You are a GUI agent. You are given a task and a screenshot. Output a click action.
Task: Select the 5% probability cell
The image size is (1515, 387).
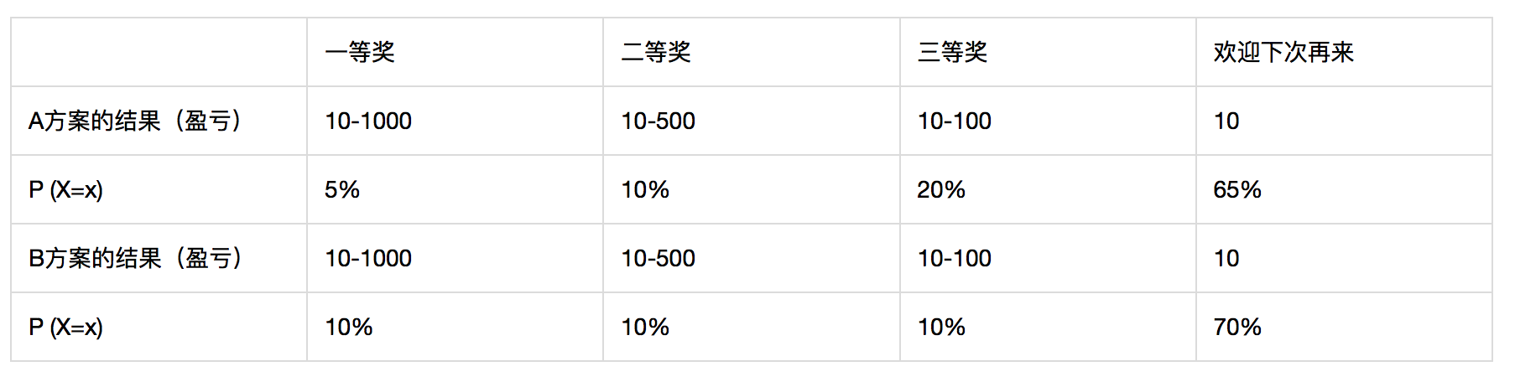point(342,190)
